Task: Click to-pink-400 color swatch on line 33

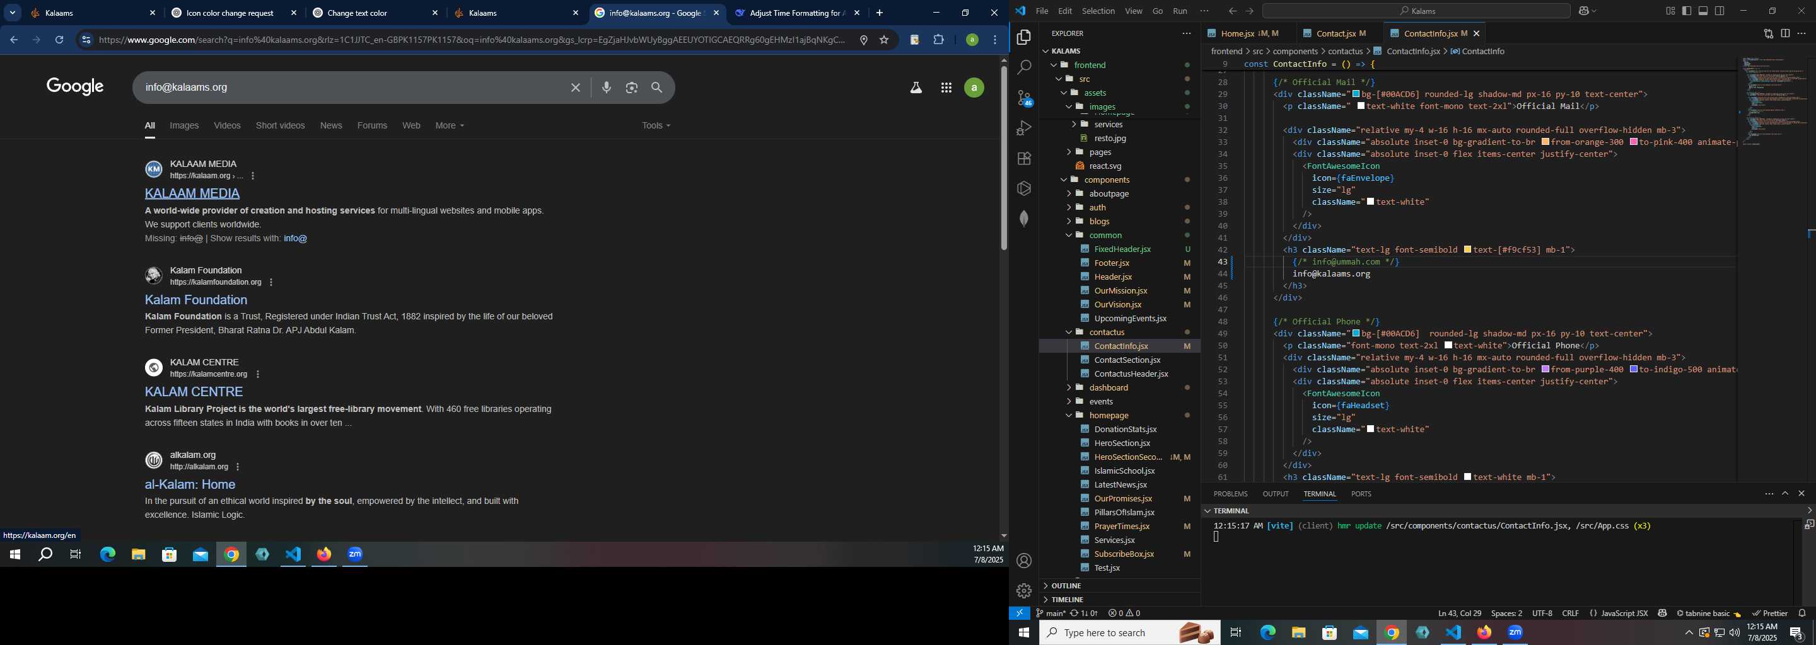Action: coord(1633,142)
